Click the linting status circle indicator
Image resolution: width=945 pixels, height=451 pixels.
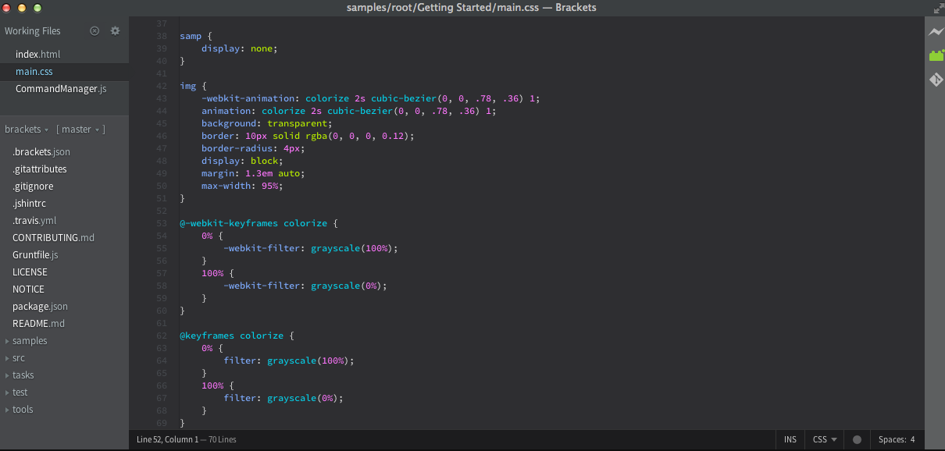coord(857,439)
